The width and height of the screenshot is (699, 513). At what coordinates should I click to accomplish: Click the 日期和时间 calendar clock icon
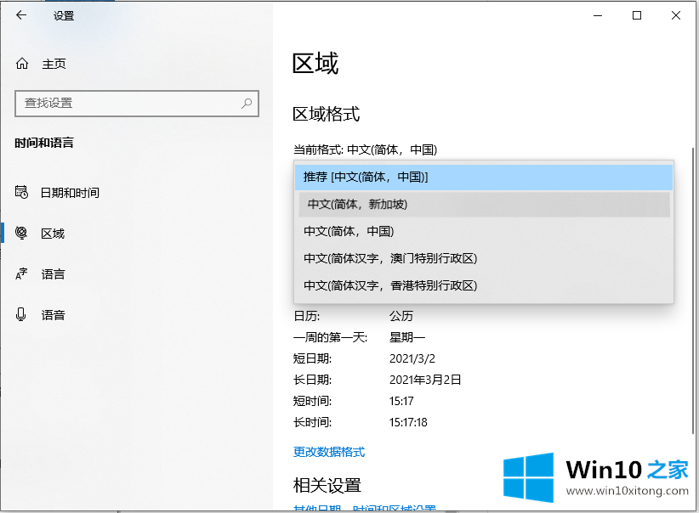pyautogui.click(x=22, y=193)
